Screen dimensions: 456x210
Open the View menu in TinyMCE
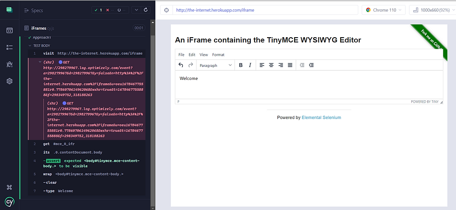[204, 55]
